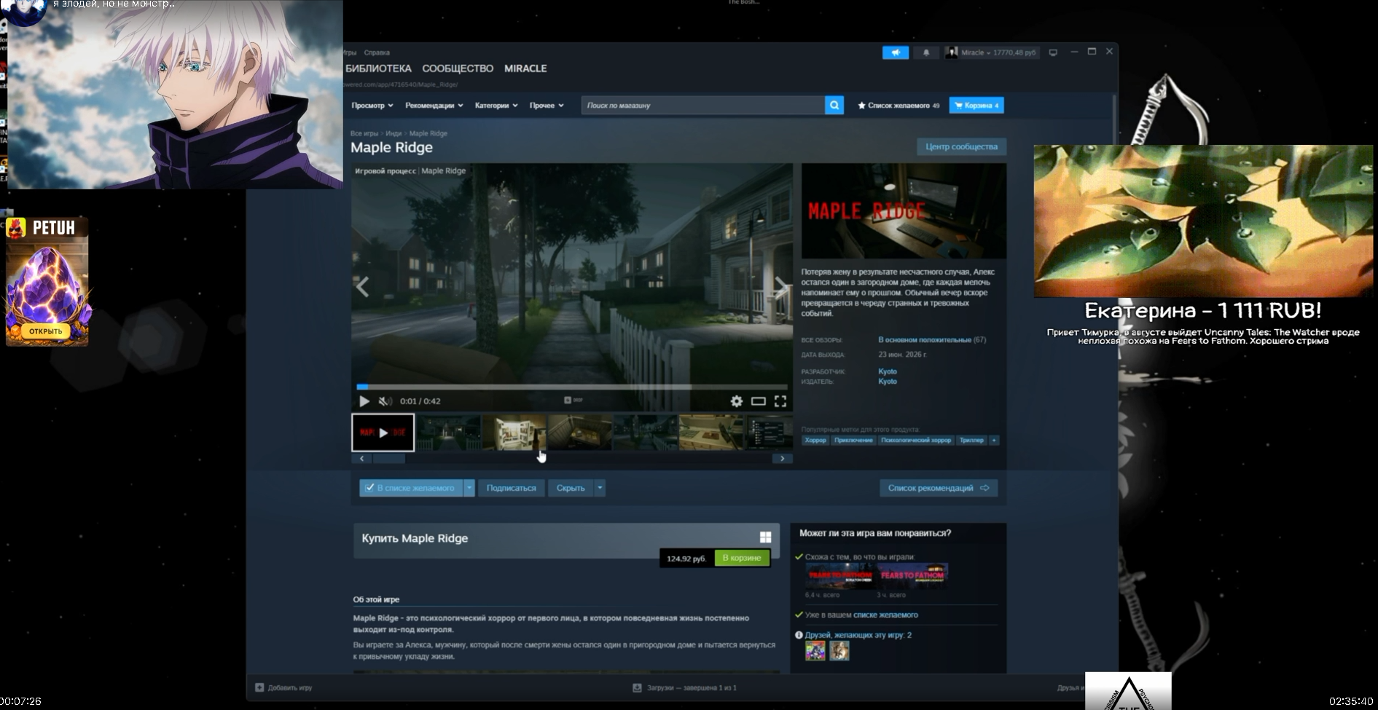
Task: Seek on the trailer progress bar
Action: 572,387
